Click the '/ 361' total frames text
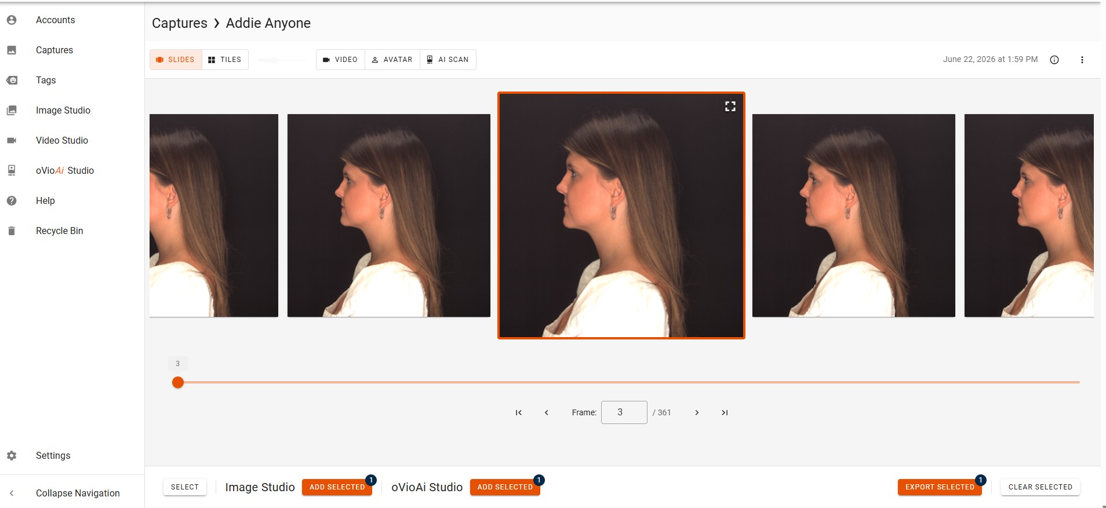The image size is (1106, 508). [661, 412]
